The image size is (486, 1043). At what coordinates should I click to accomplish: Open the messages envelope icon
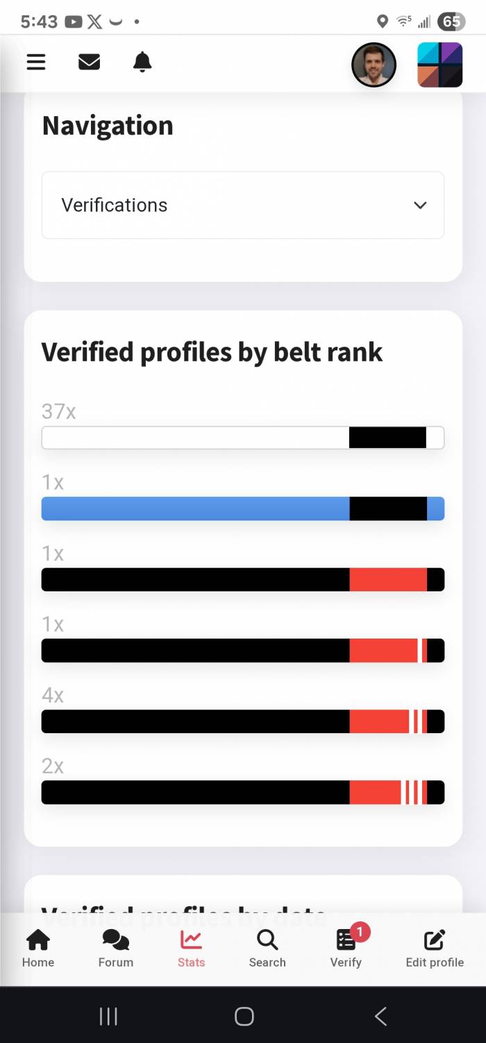coord(89,63)
